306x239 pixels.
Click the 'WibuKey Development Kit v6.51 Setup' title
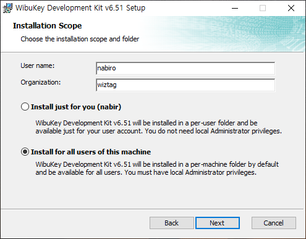coord(80,8)
